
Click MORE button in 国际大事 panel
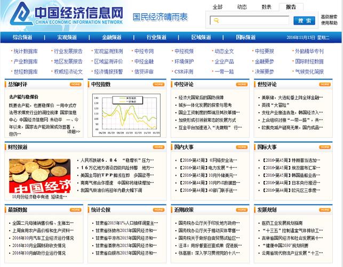click(325, 147)
